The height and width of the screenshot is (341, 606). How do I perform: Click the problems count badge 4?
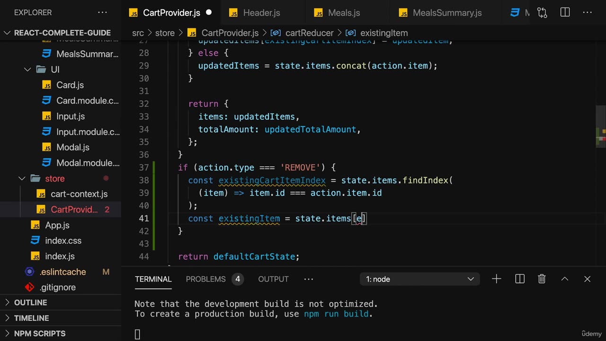pyautogui.click(x=238, y=279)
